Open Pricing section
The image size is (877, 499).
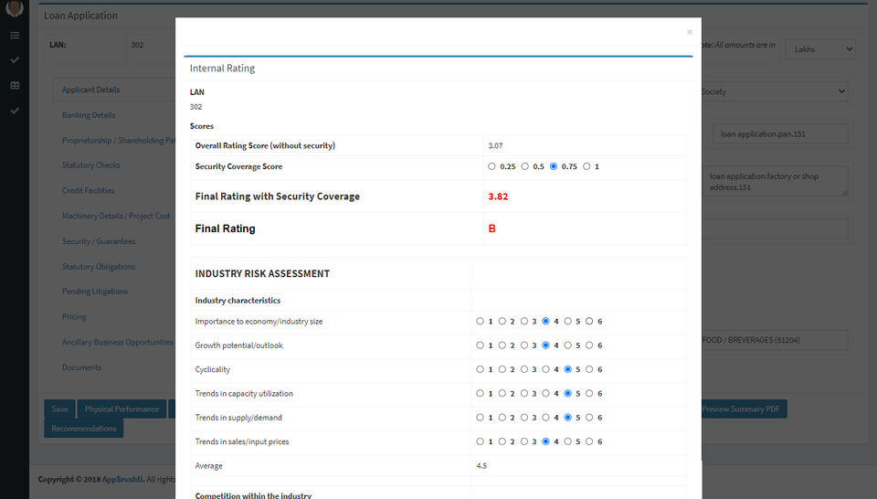click(74, 316)
